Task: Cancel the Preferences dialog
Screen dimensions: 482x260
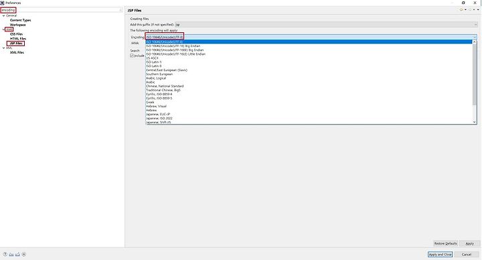Action: pos(467,255)
